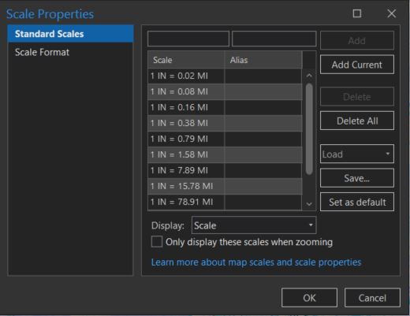
Task: Click the scale value input field
Action: pos(188,39)
